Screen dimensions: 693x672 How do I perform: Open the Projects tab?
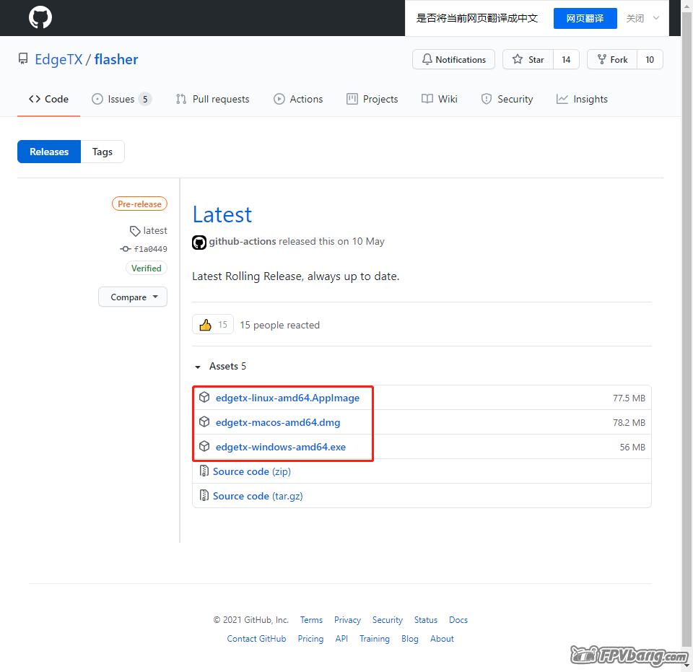(372, 99)
